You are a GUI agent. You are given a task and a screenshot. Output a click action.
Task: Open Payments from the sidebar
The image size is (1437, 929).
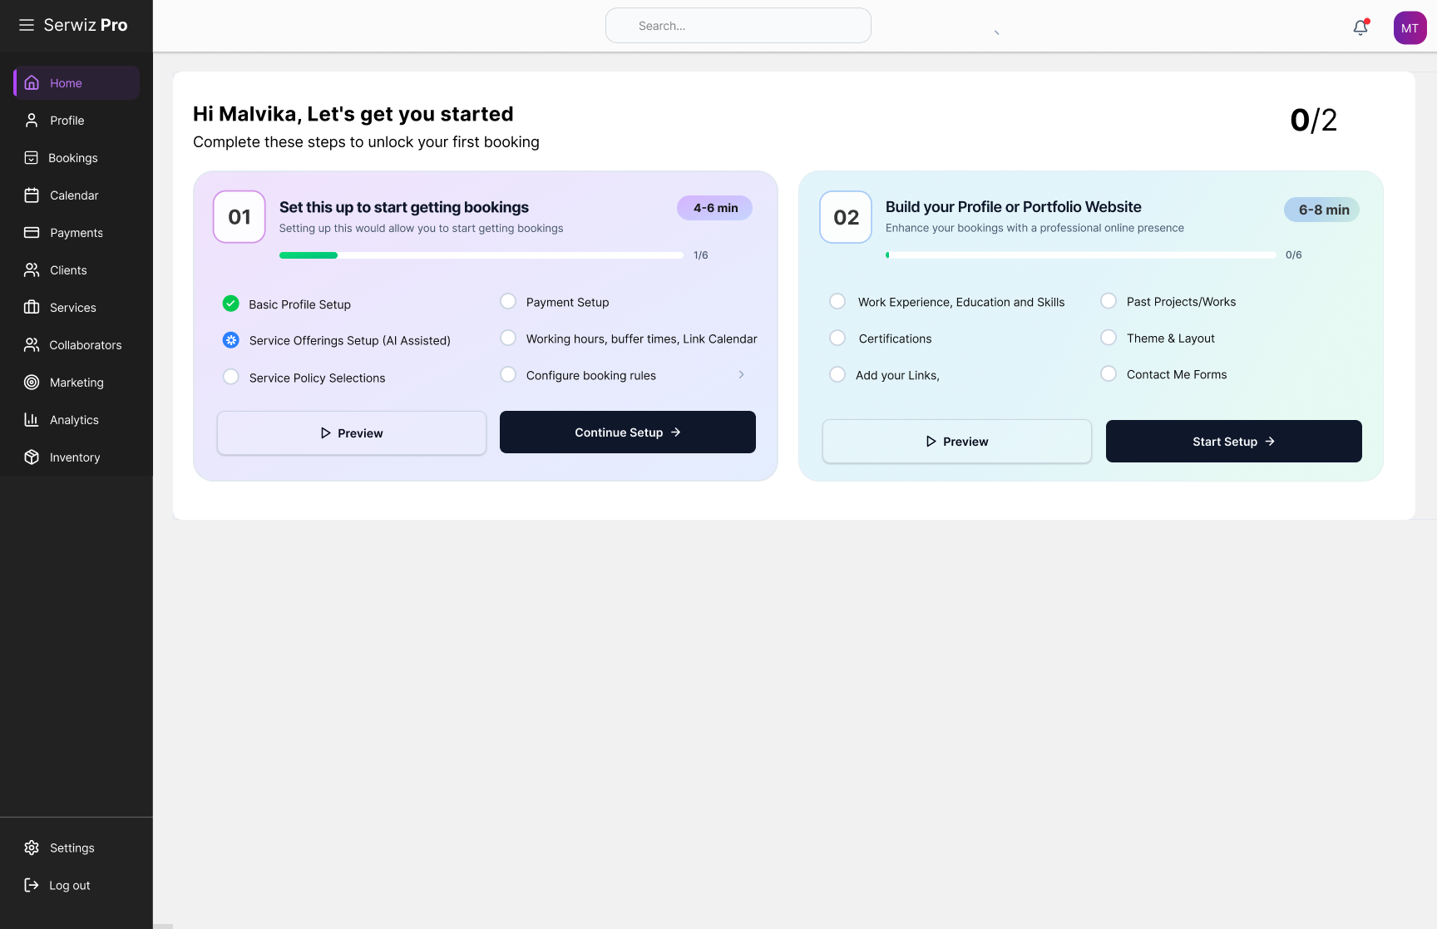tap(76, 232)
